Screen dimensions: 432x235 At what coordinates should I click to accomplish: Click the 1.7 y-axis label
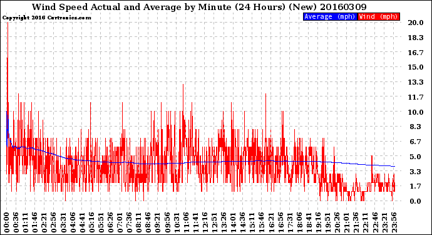click(416, 187)
